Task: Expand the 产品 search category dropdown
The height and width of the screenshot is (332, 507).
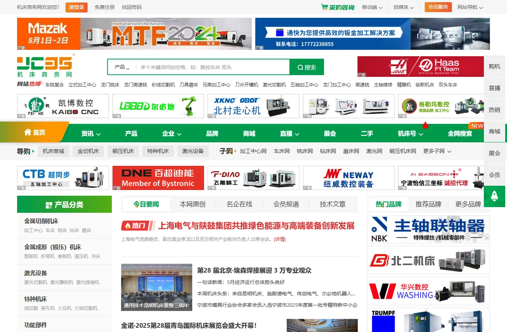Action: coord(122,67)
